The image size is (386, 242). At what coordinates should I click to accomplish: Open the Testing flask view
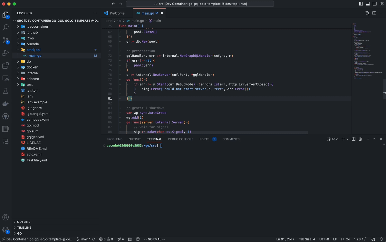tap(5, 91)
